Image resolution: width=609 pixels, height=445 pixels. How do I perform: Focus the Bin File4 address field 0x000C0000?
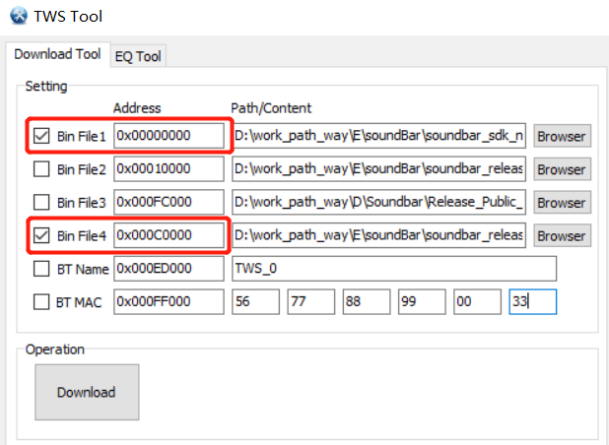(x=169, y=236)
